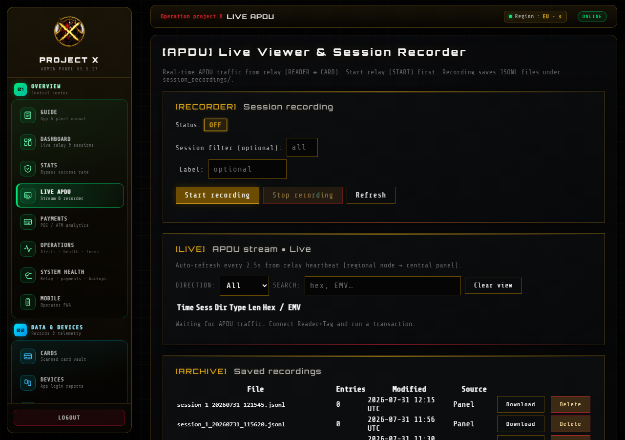
Task: Click the File column header
Action: [255, 389]
